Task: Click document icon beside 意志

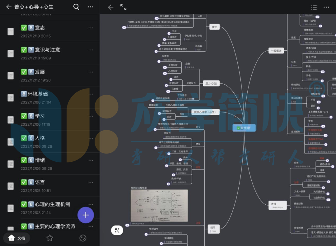Action: [x=11, y=31]
